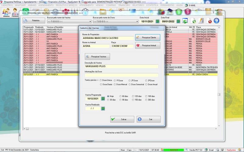Open calendar icon next to Vacina Programada
The height and width of the screenshot is (152, 244).
click(103, 98)
